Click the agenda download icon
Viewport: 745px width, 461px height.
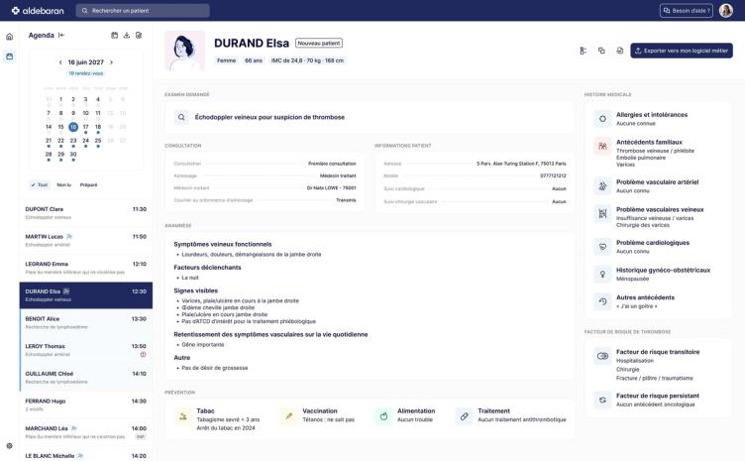point(127,35)
